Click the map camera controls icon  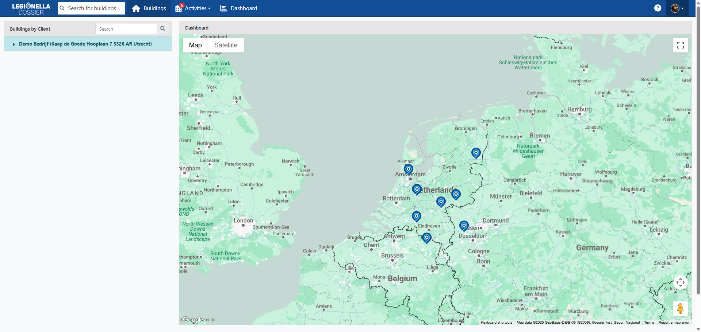(x=680, y=282)
